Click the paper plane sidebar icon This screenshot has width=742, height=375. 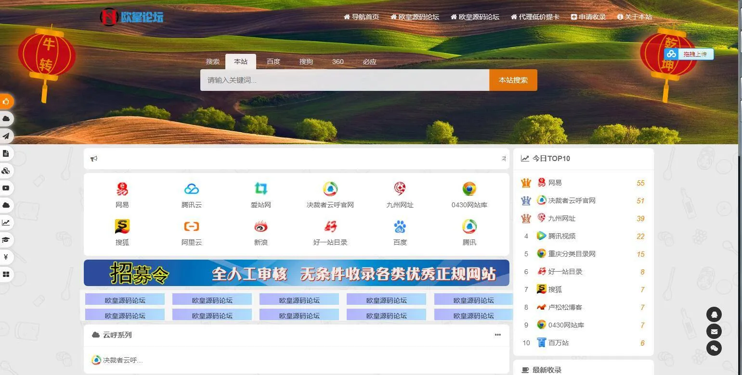6,136
